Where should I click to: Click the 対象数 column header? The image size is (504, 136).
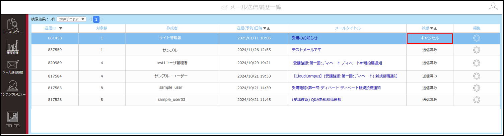click(x=101, y=28)
